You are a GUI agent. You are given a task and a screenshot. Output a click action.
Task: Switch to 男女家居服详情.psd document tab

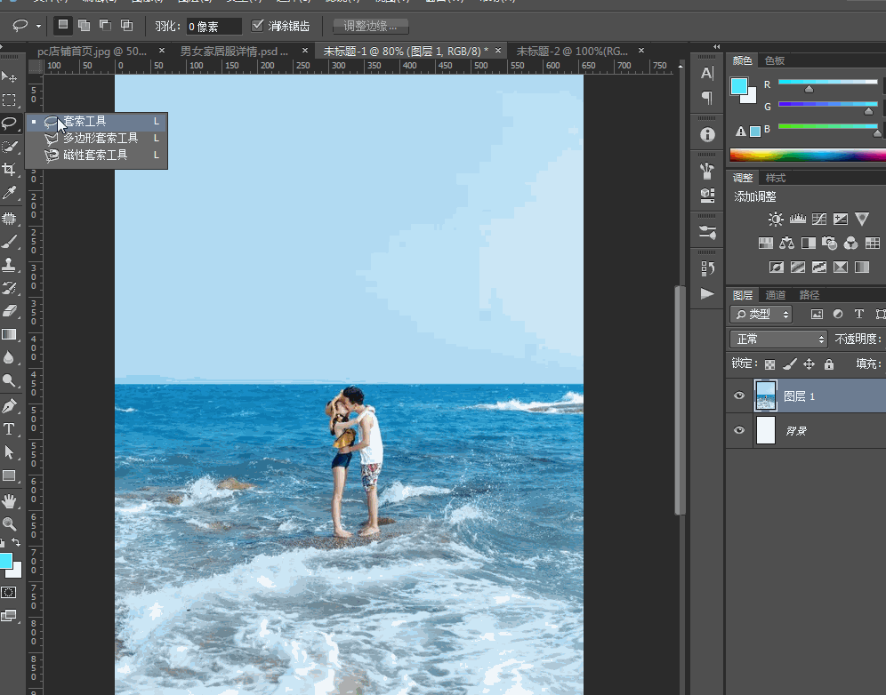234,52
